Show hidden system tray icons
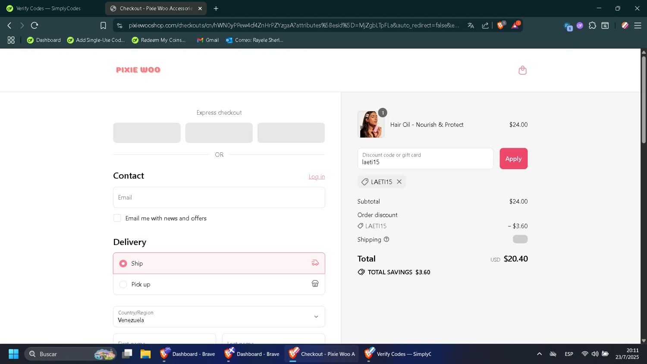 click(539, 354)
